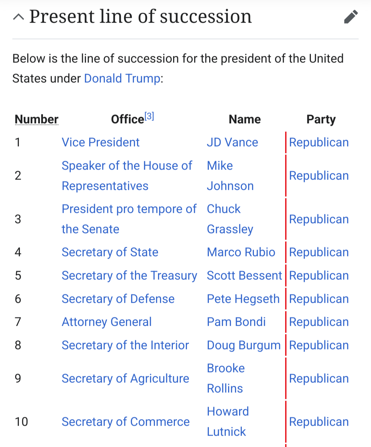Open Speaker of the House of Representatives link
This screenshot has width=371, height=447.
(x=127, y=176)
